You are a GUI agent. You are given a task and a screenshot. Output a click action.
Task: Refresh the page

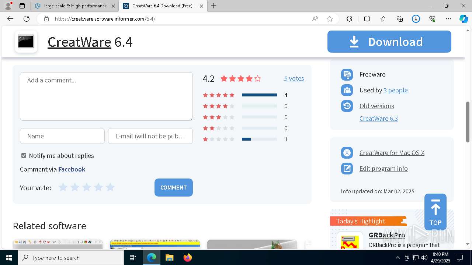click(x=27, y=19)
